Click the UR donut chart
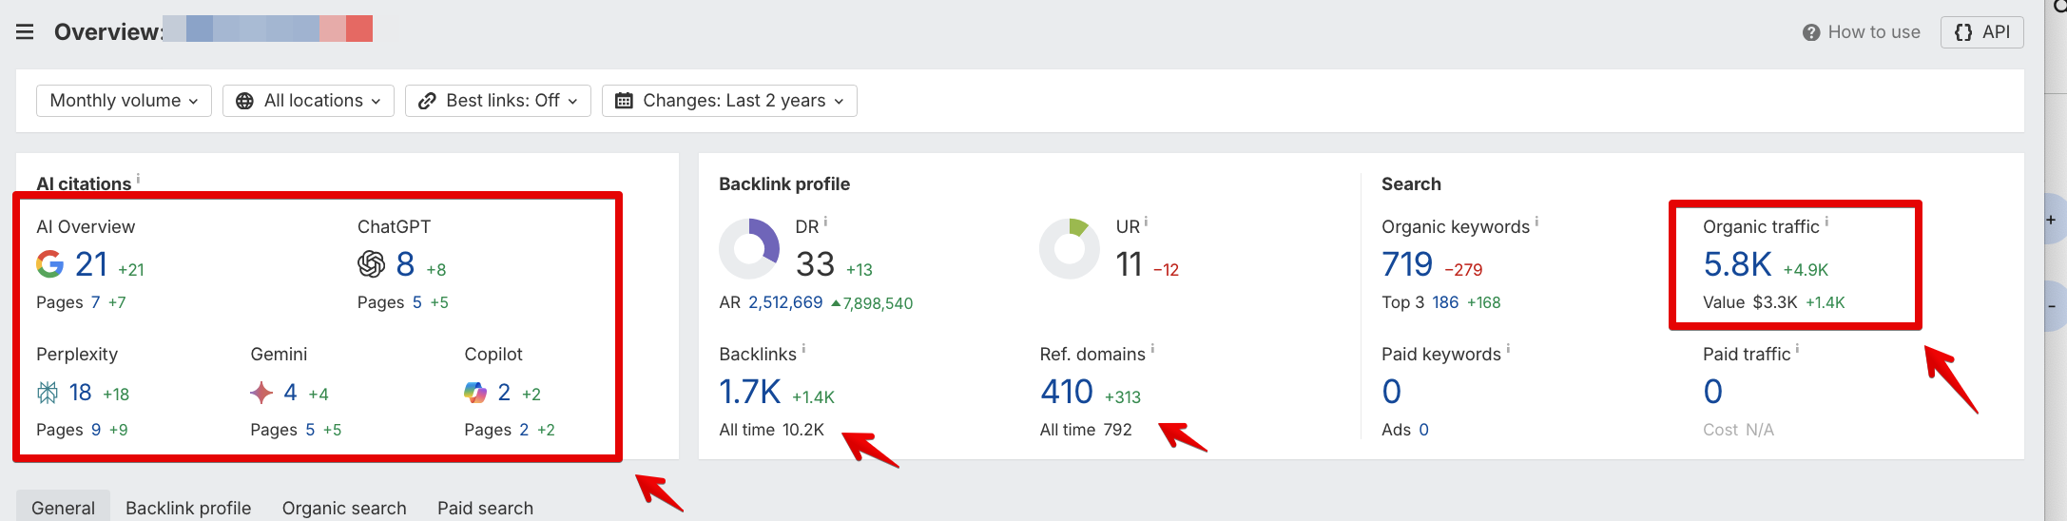 (x=1070, y=249)
